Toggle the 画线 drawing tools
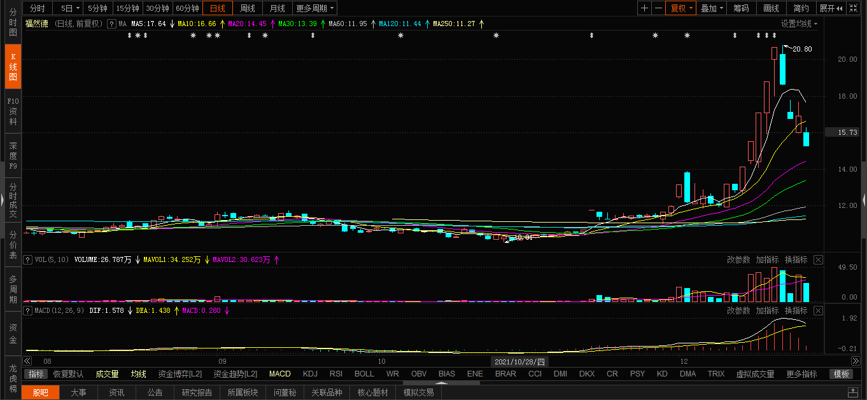 pyautogui.click(x=771, y=8)
